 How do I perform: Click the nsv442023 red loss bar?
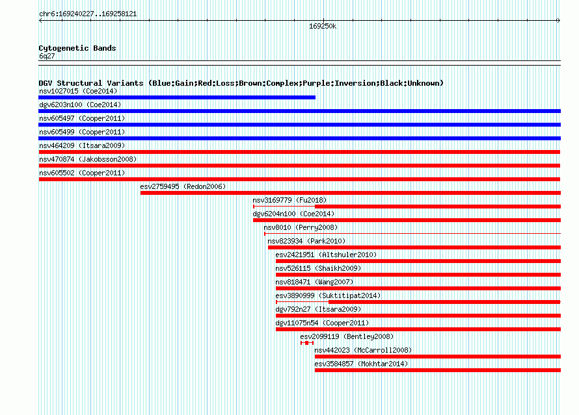(x=438, y=357)
